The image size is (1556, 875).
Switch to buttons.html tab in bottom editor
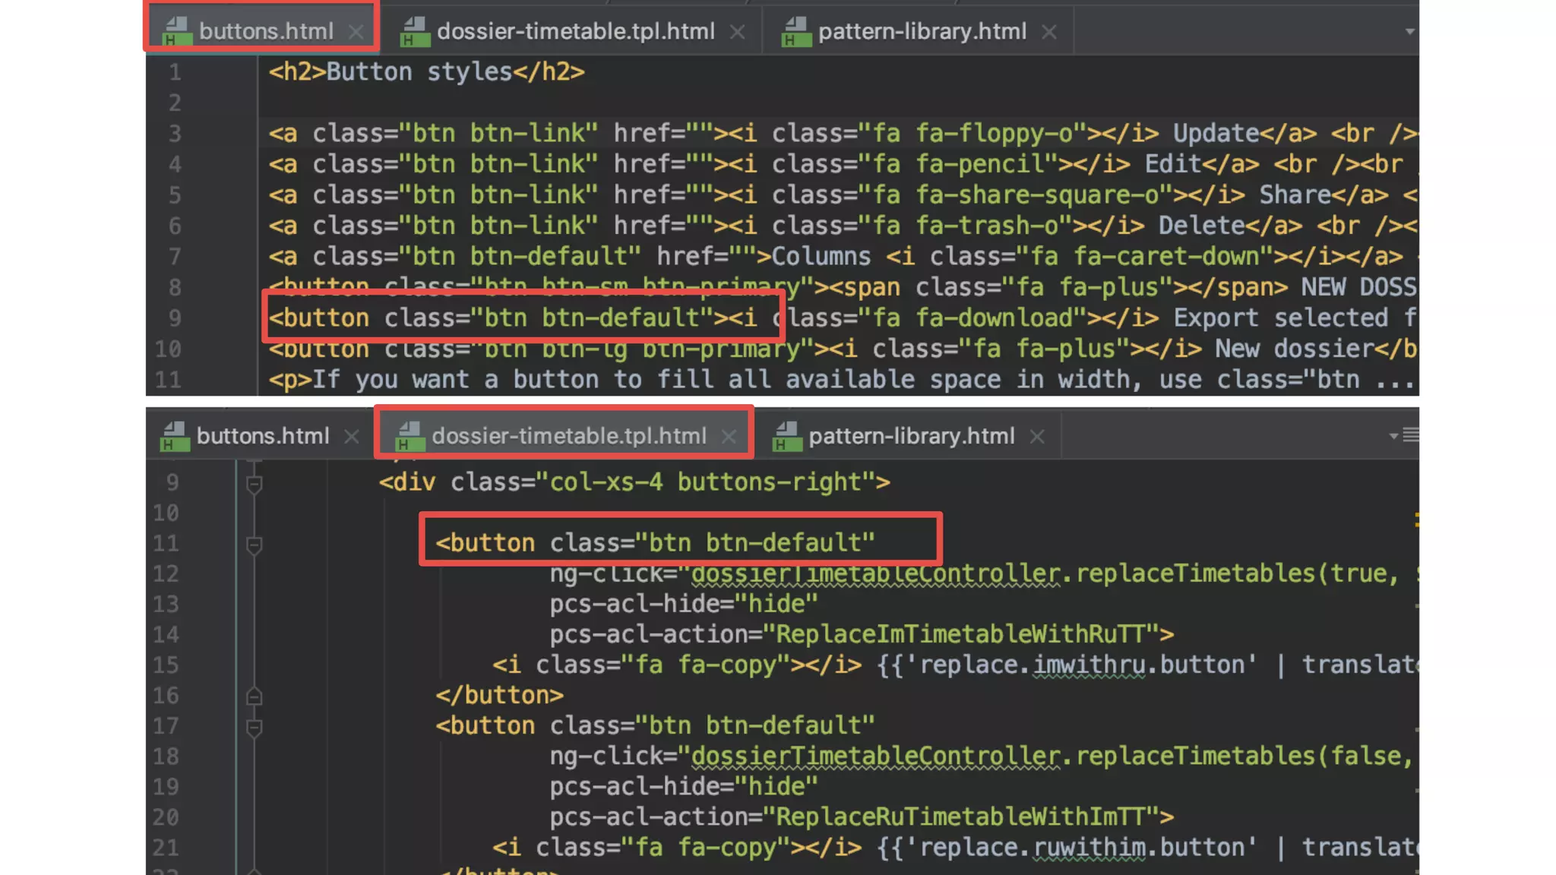[x=262, y=436]
